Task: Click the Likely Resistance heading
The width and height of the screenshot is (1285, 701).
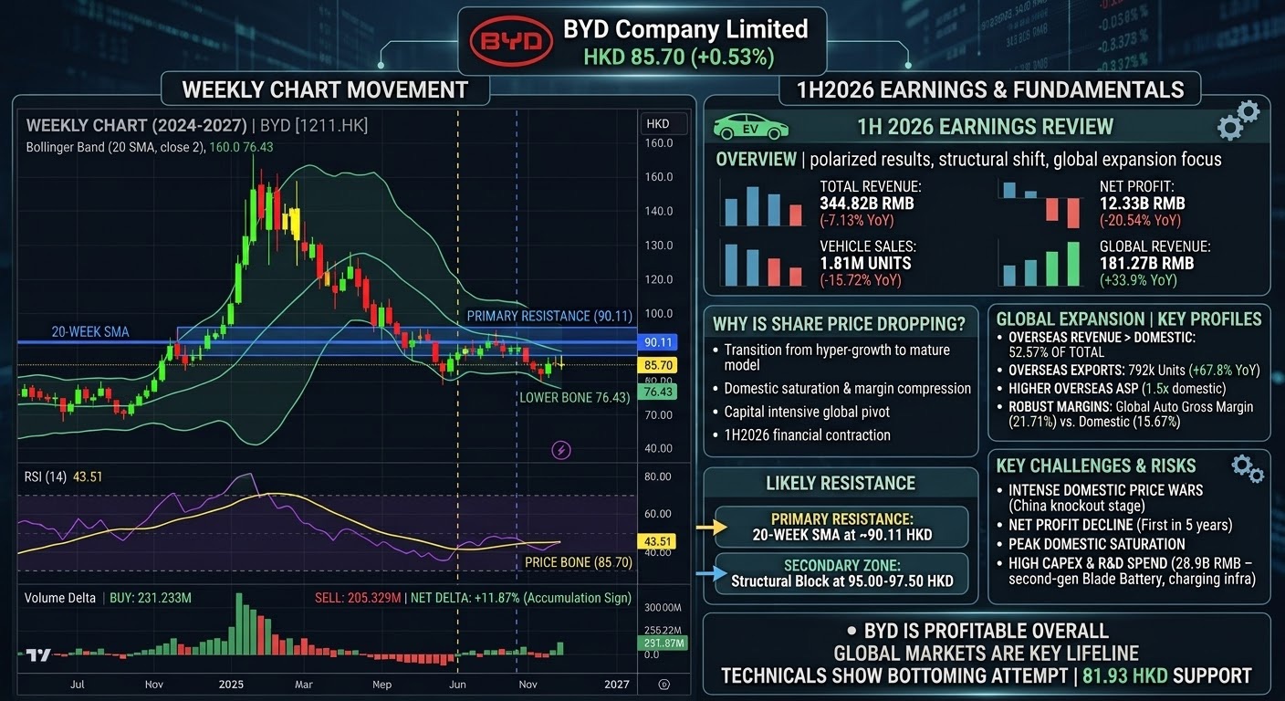Action: click(841, 483)
